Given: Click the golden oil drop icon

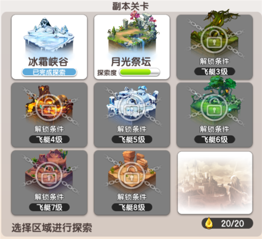Looking at the screenshot, I should pos(209,223).
